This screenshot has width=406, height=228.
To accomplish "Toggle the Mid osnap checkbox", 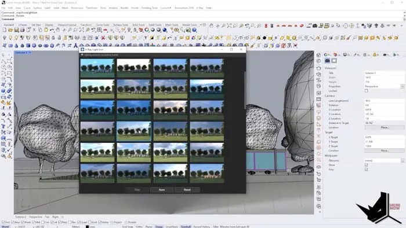I will [34, 222].
